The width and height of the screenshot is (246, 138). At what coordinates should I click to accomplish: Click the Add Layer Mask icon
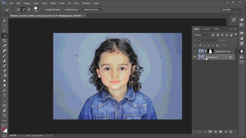pyautogui.click(x=210, y=132)
